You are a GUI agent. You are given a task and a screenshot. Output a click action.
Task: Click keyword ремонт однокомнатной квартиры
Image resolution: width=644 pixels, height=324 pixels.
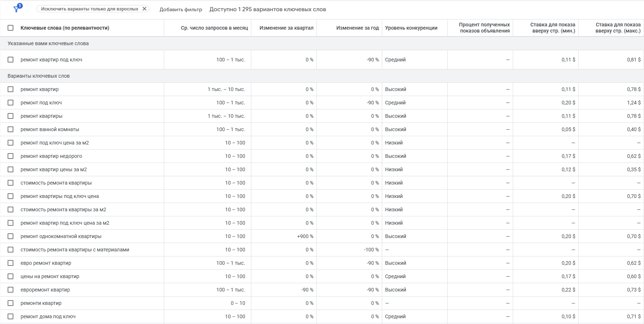[x=61, y=236]
